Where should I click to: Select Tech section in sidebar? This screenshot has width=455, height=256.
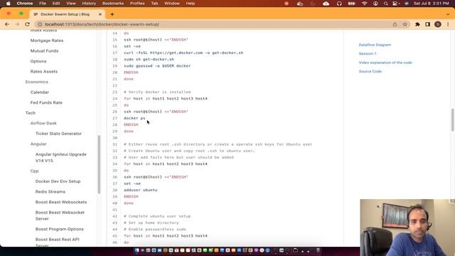[x=30, y=113]
